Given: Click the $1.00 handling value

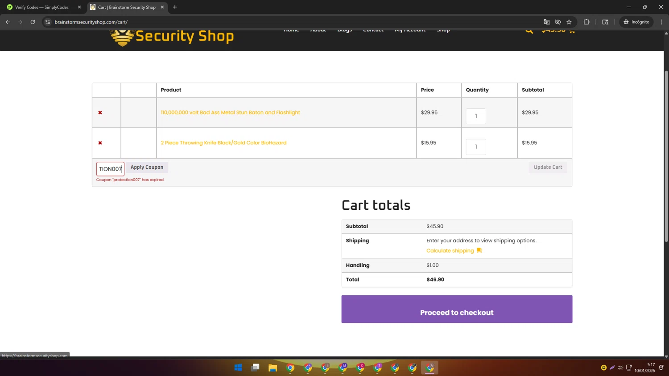Looking at the screenshot, I should point(433,265).
